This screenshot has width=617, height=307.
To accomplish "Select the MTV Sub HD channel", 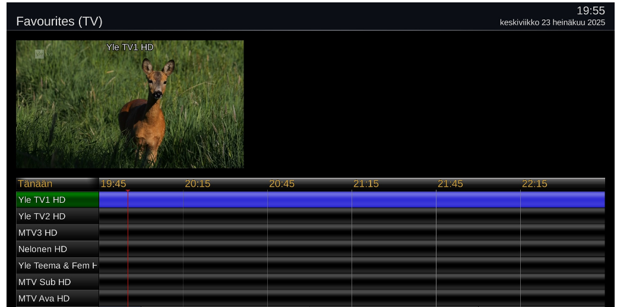I will 58,282.
